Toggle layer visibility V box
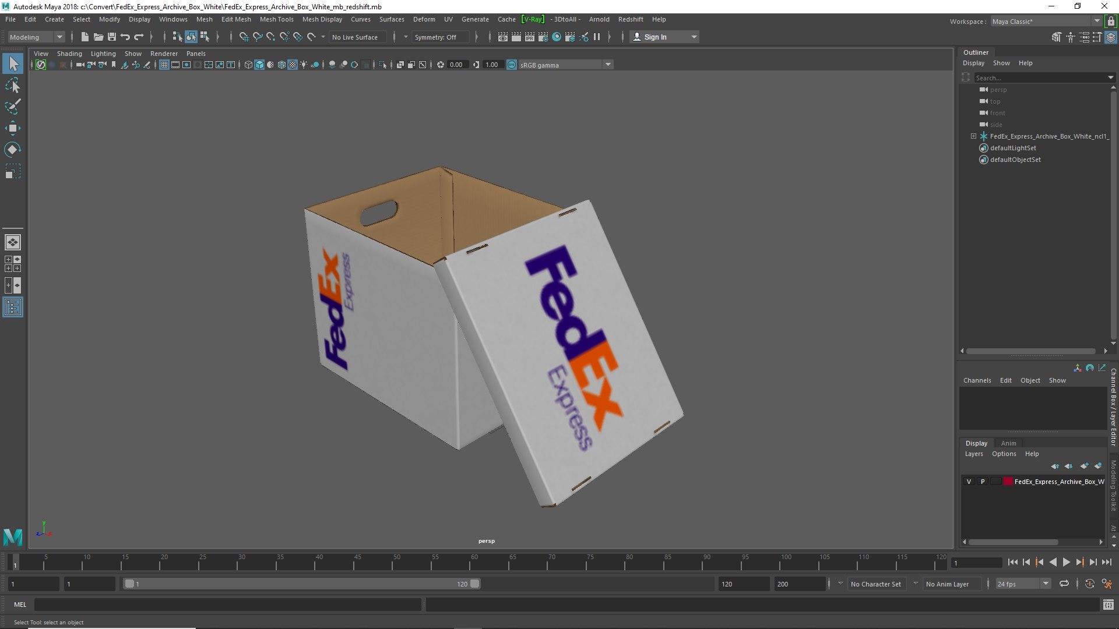The image size is (1119, 629). point(969,482)
